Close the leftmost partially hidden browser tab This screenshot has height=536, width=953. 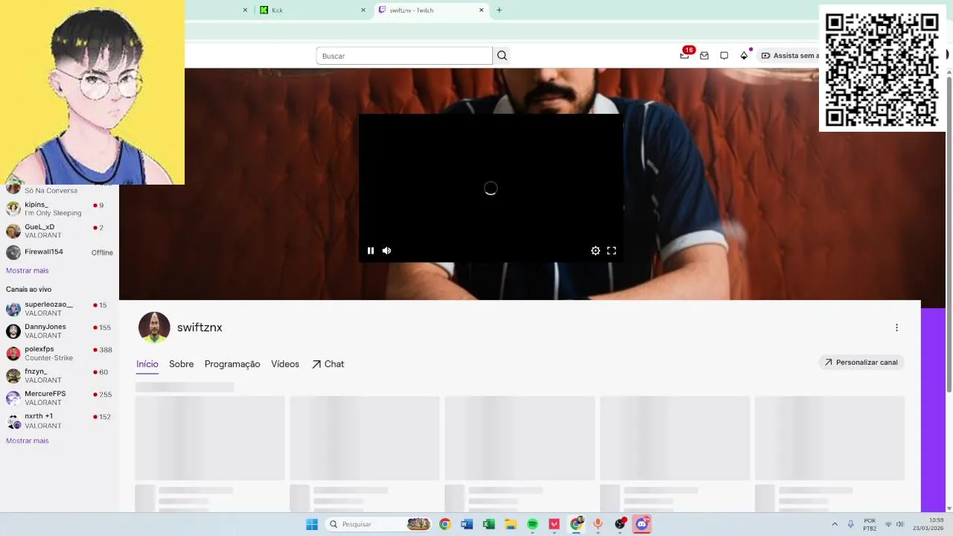245,10
